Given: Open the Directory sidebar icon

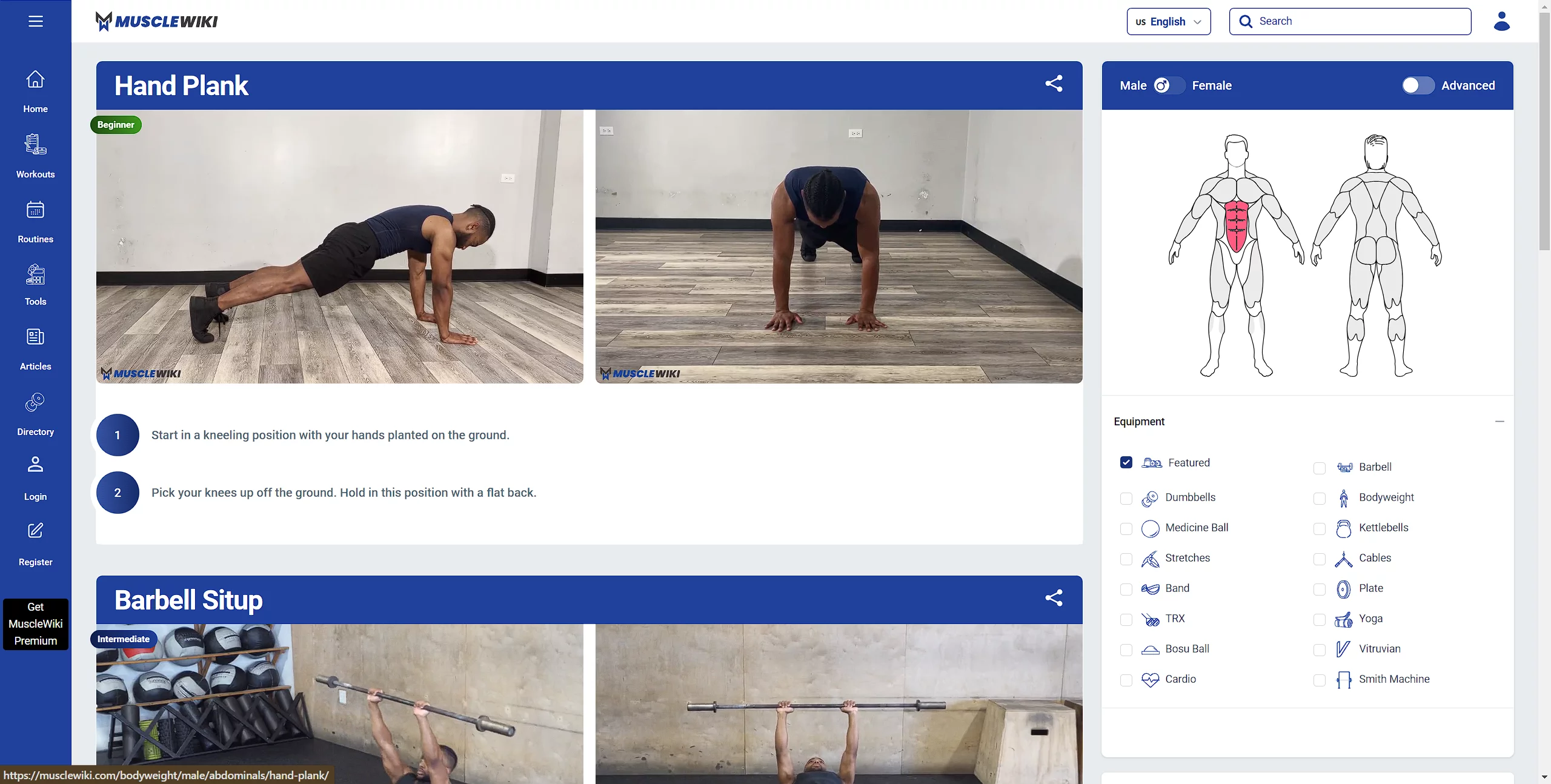Looking at the screenshot, I should (x=35, y=402).
